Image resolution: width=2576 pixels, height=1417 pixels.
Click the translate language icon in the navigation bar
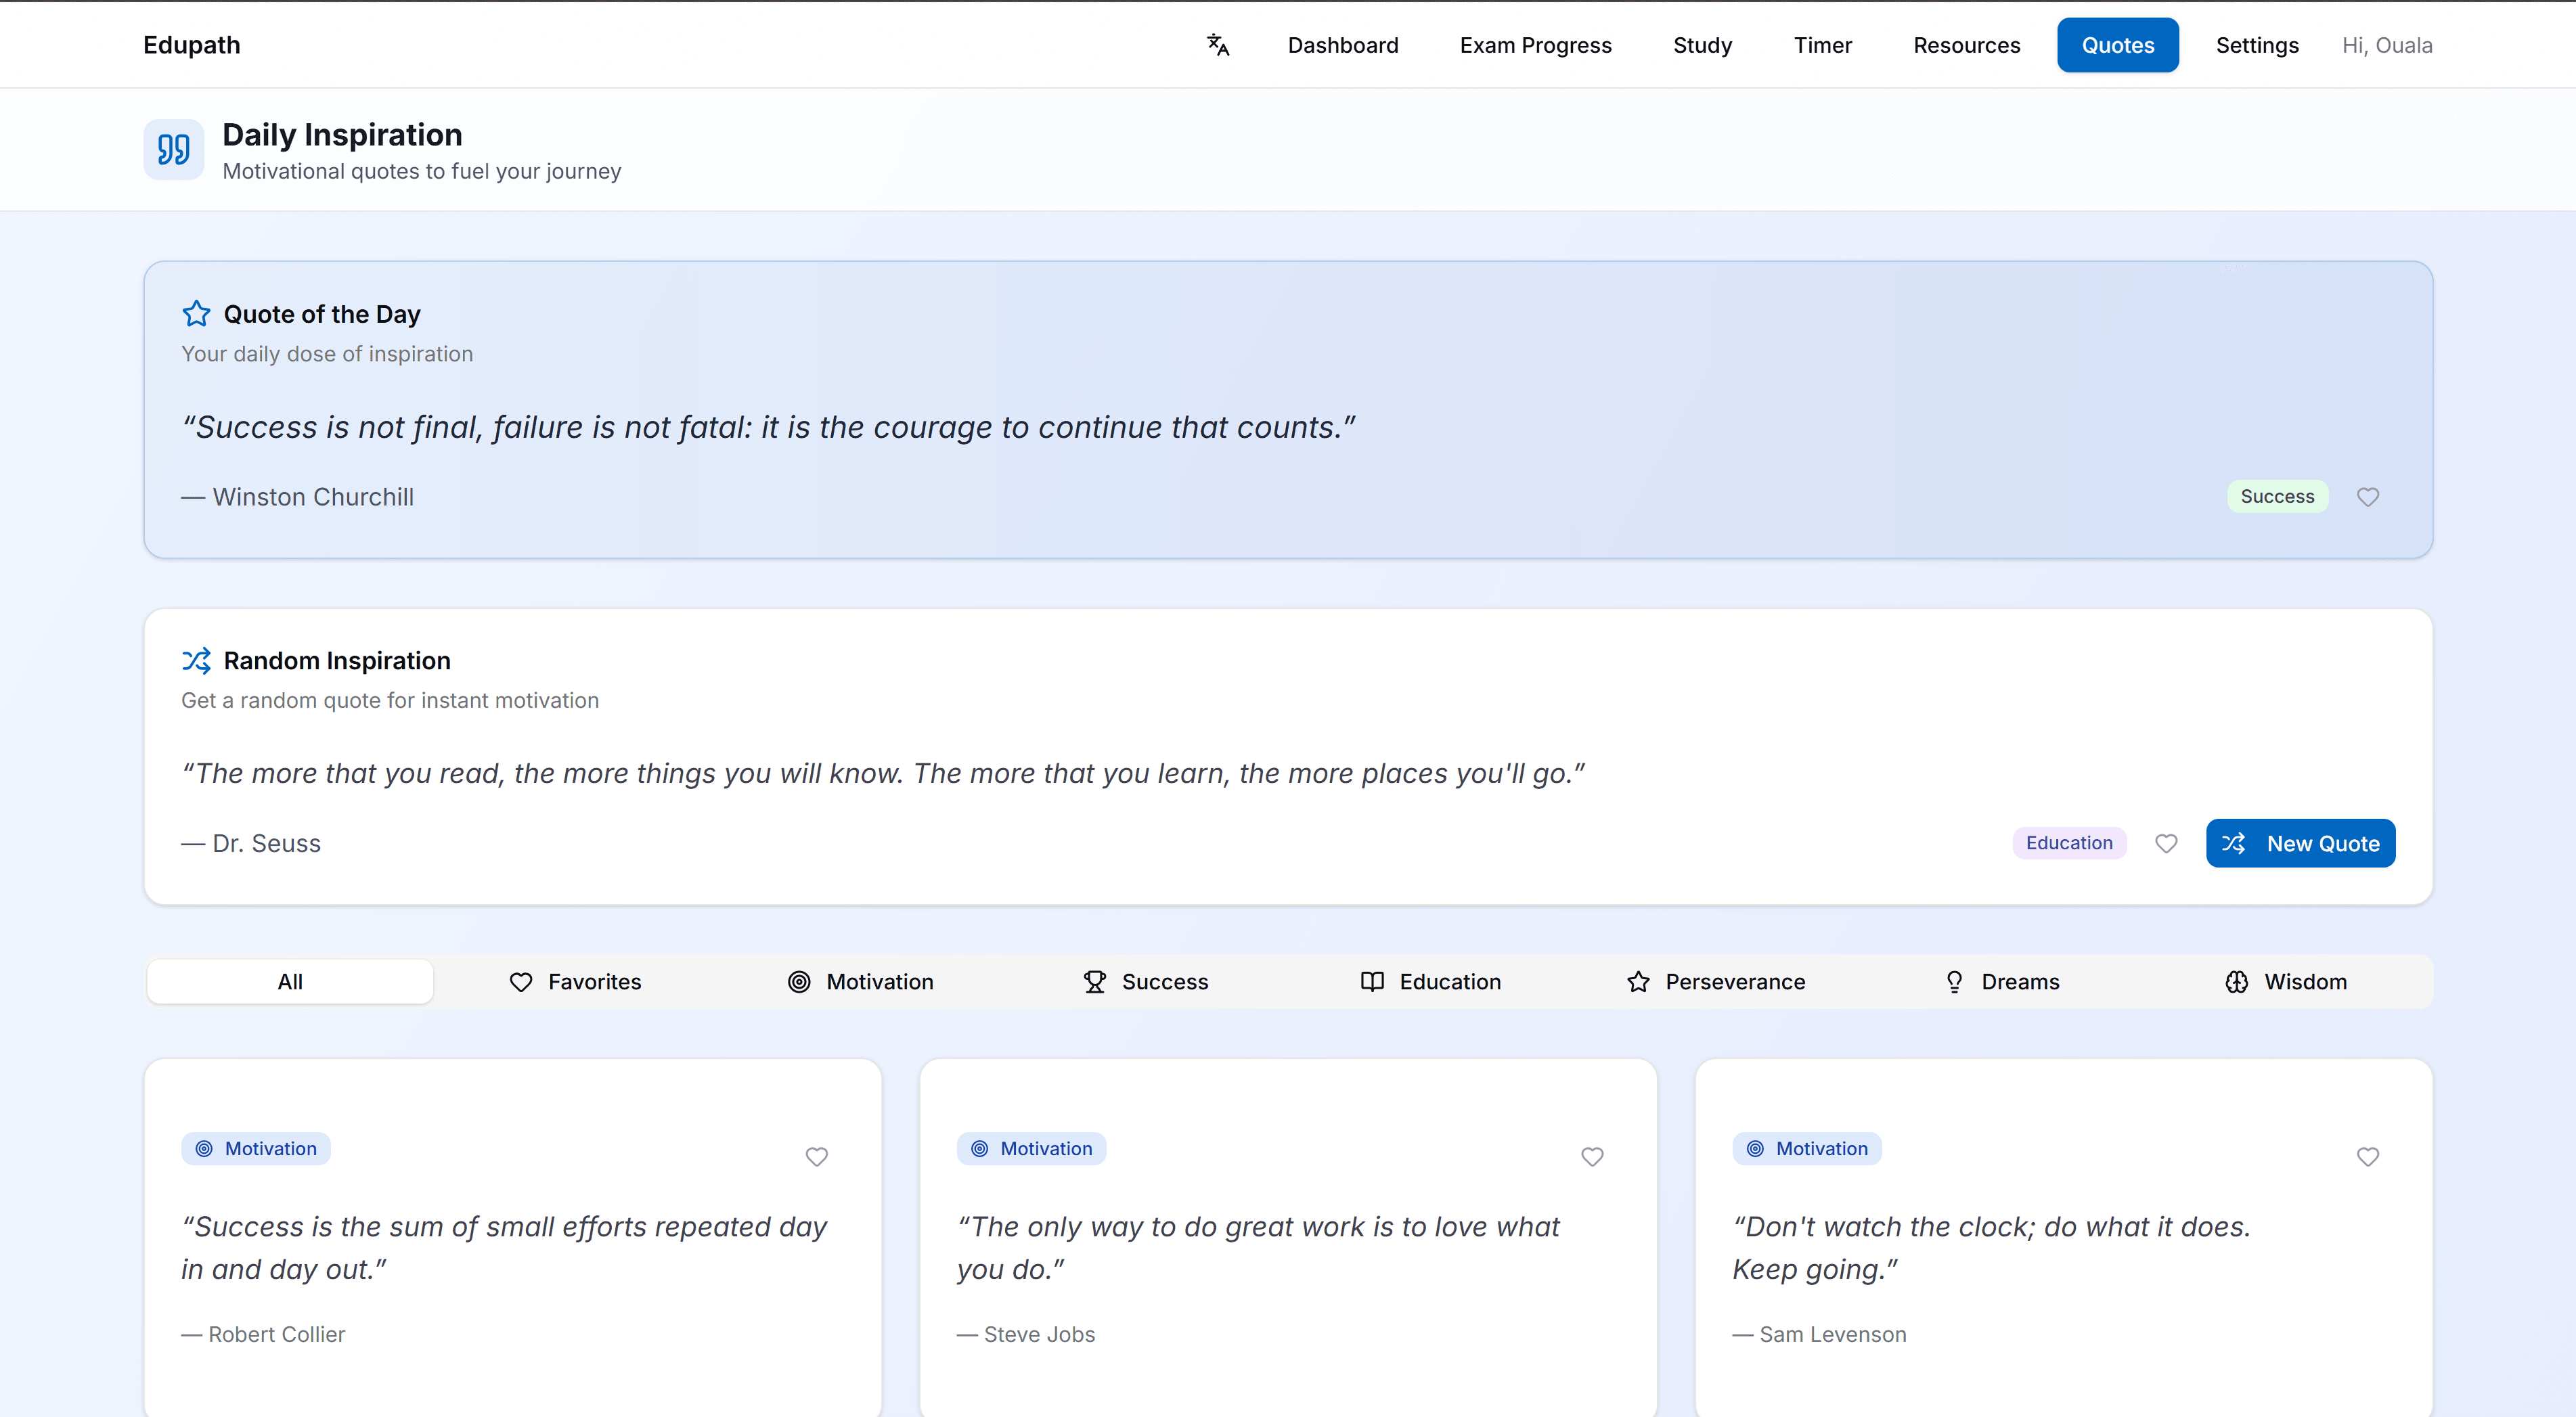[x=1217, y=44]
